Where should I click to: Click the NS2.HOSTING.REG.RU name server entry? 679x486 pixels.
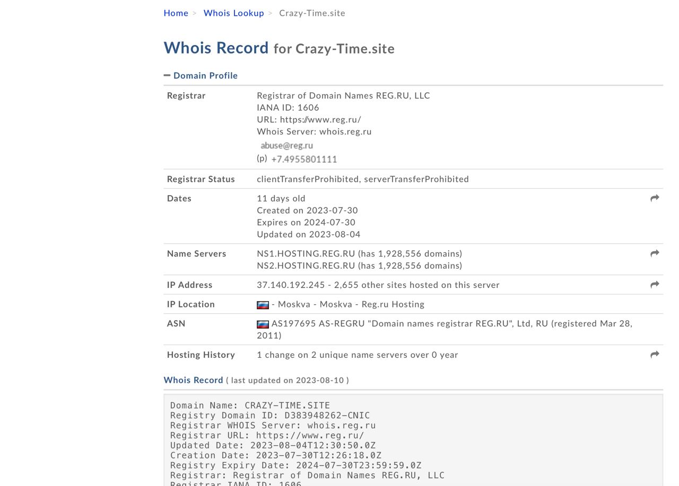[x=306, y=266]
